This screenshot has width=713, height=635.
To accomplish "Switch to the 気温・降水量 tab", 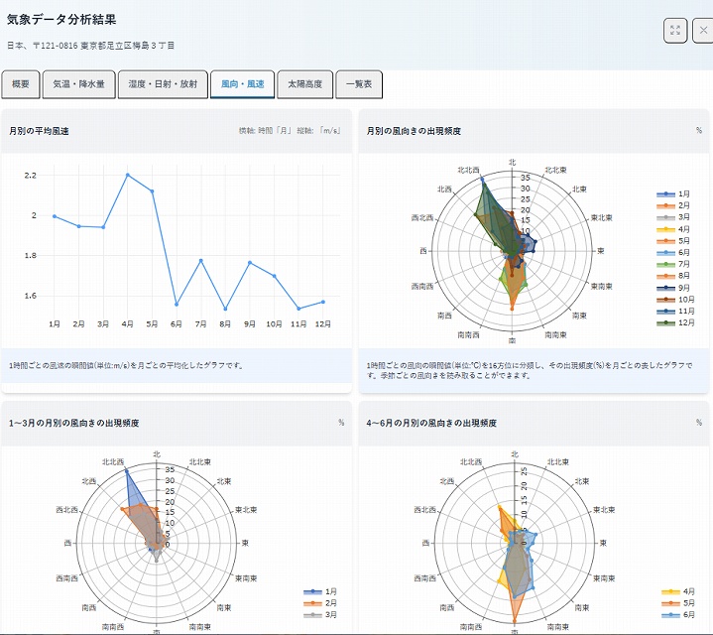I will [84, 85].
